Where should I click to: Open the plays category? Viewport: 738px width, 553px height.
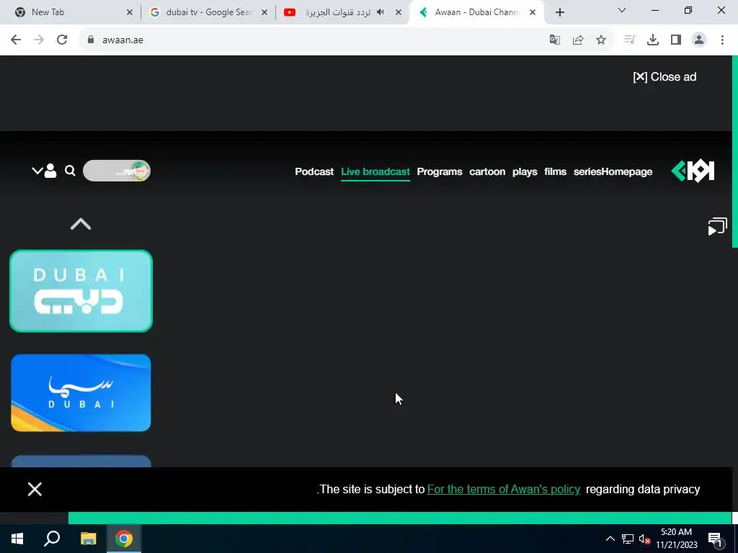pos(525,171)
